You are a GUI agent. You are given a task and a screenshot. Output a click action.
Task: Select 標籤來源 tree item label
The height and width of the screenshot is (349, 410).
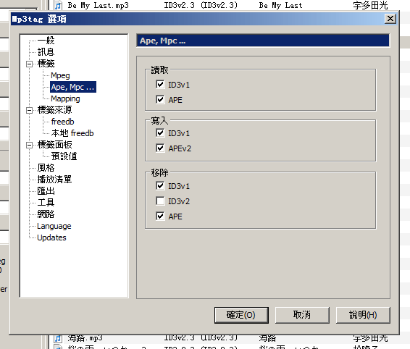pos(54,110)
